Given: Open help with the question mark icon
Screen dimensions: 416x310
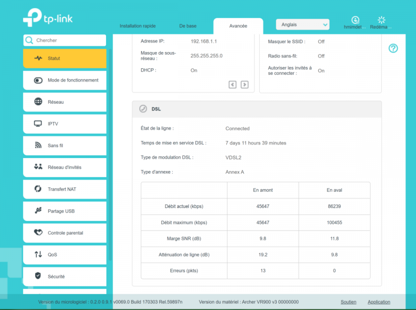Looking at the screenshot, I should pyautogui.click(x=393, y=48).
